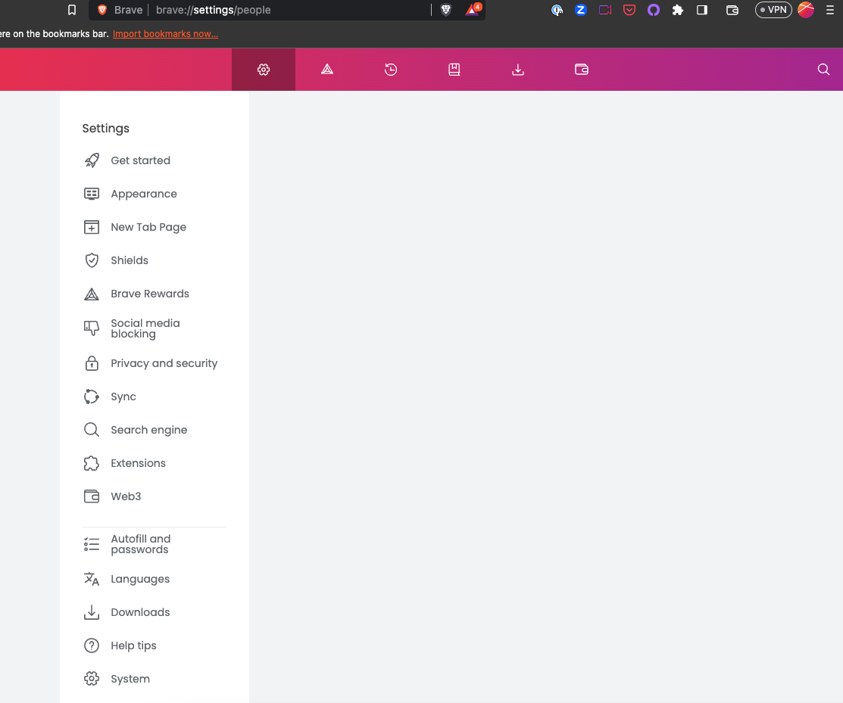Toggle the sidebar panel icon

tap(701, 10)
